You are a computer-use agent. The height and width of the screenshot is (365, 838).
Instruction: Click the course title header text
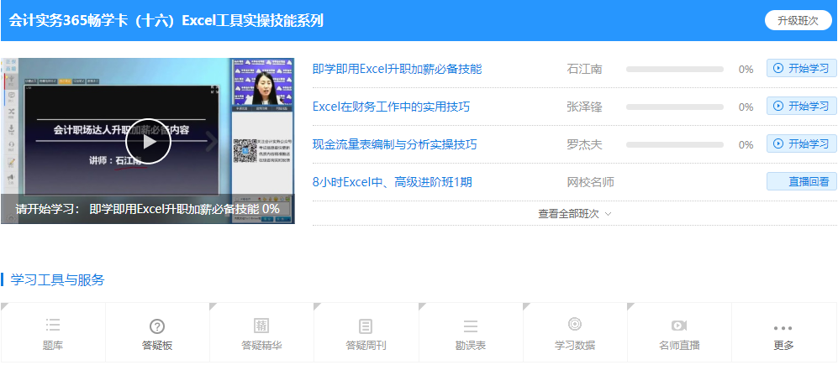pyautogui.click(x=166, y=21)
